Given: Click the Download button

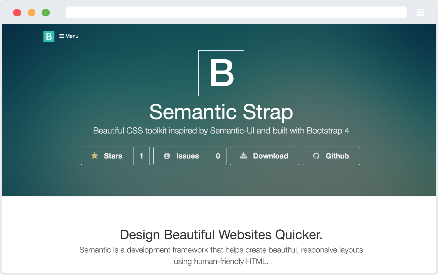Looking at the screenshot, I should pyautogui.click(x=264, y=156).
